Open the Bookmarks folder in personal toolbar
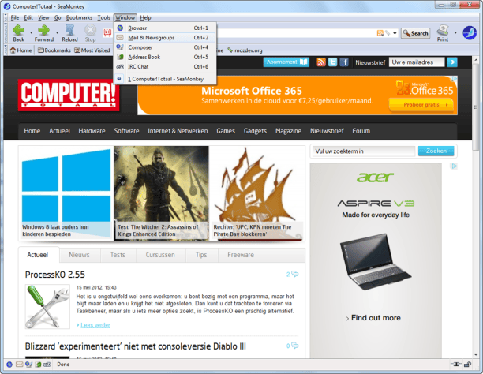The image size is (483, 374). 54,50
